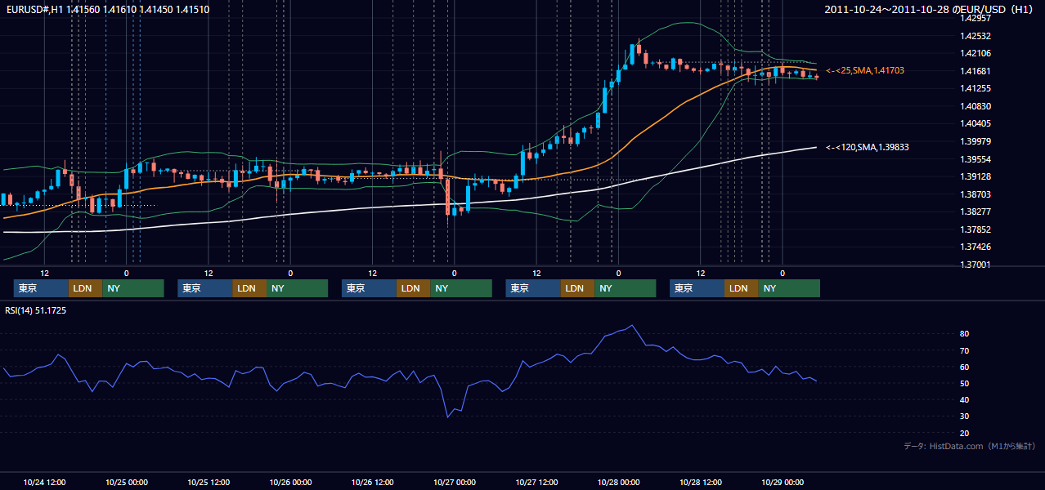Click price axis value 1.38703
The width and height of the screenshot is (1045, 490).
975,194
